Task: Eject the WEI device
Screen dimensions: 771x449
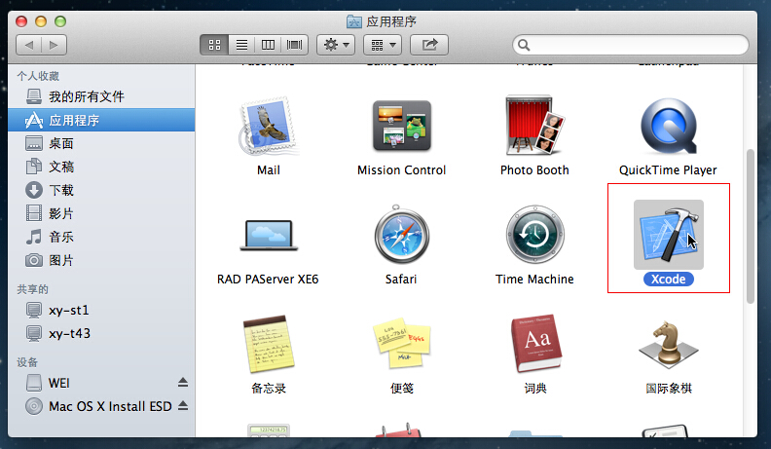Action: (x=183, y=382)
